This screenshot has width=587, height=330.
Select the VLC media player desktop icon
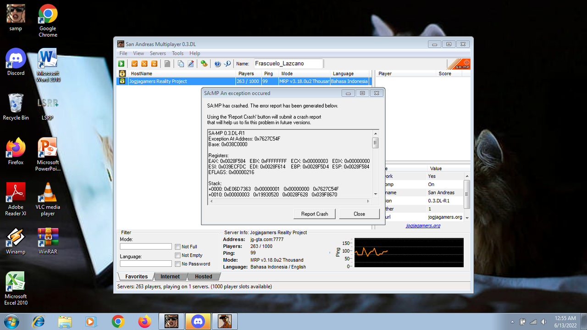pyautogui.click(x=48, y=199)
